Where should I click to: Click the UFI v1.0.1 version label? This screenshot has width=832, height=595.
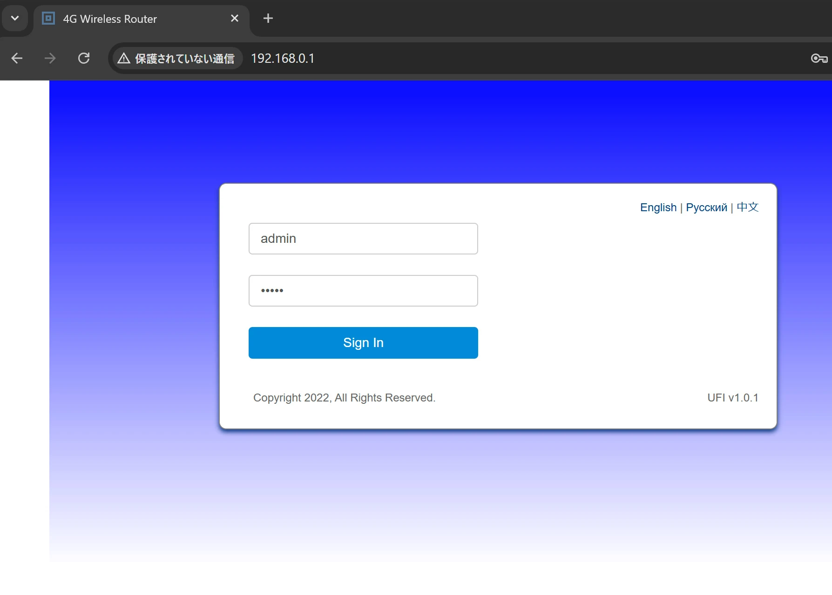[x=732, y=398]
